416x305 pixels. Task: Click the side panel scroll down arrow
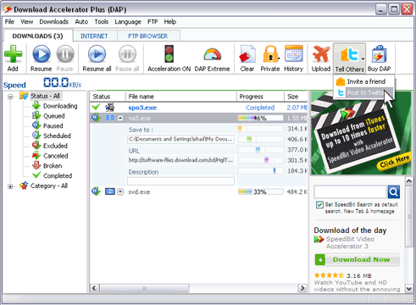[409, 289]
